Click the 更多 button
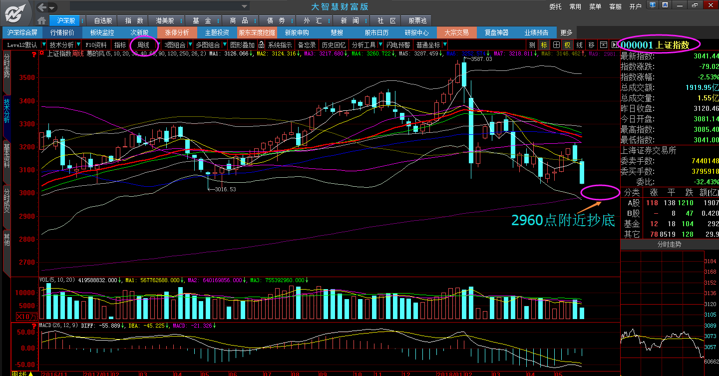Viewport: 719px width, 376px height. [x=567, y=32]
